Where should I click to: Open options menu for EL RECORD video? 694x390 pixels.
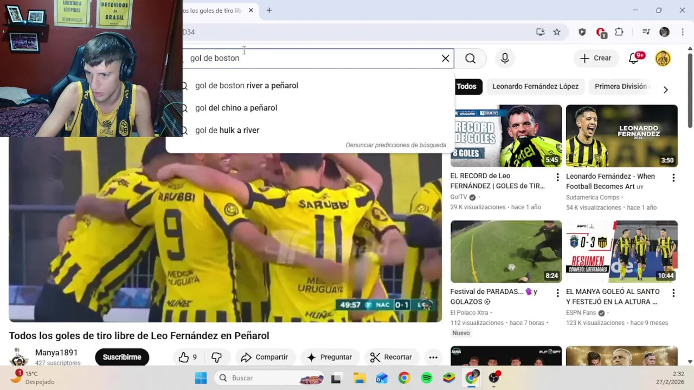pyautogui.click(x=557, y=177)
